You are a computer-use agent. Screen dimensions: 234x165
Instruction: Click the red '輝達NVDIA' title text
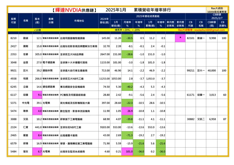pos(68,10)
